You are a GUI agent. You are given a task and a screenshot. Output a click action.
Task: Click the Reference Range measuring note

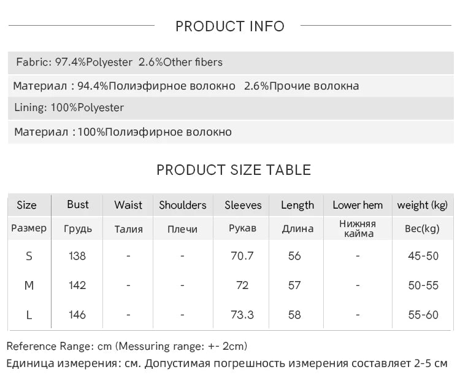127,346
